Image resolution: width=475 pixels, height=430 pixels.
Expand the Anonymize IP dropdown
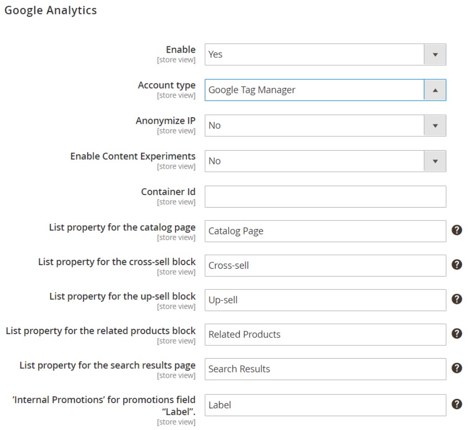pyautogui.click(x=325, y=126)
